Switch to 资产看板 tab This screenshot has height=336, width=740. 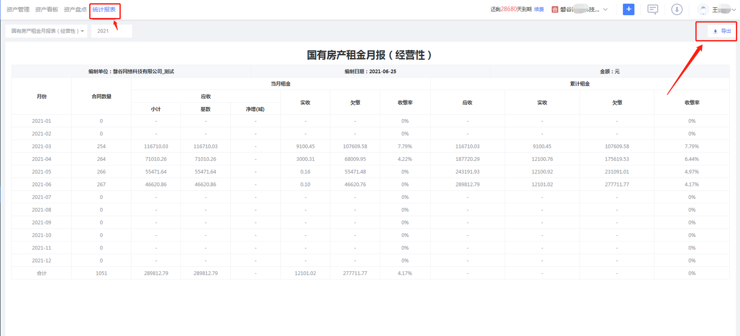point(47,9)
